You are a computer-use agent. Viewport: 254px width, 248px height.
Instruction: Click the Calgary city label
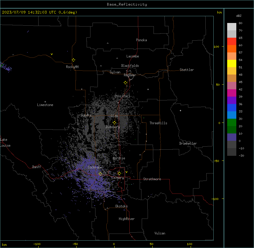(x=118, y=178)
